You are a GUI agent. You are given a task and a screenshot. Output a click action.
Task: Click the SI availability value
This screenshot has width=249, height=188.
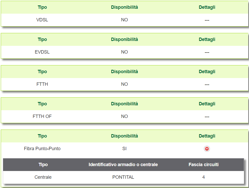[x=124, y=149]
